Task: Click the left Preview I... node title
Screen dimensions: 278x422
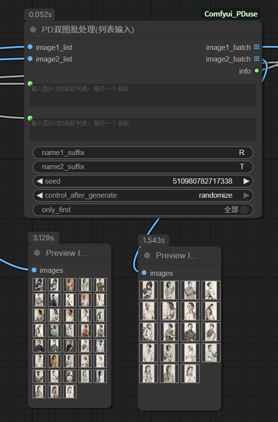Action: click(66, 253)
